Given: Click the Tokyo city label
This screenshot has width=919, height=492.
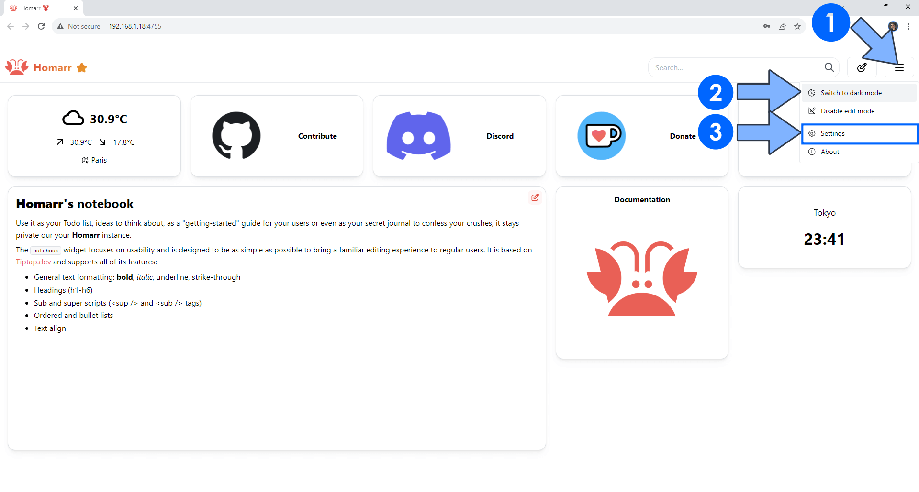Looking at the screenshot, I should click(824, 213).
